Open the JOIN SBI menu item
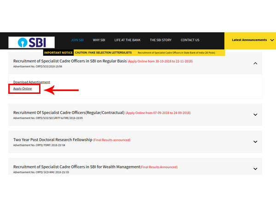The image size is (276, 207). 77,40
